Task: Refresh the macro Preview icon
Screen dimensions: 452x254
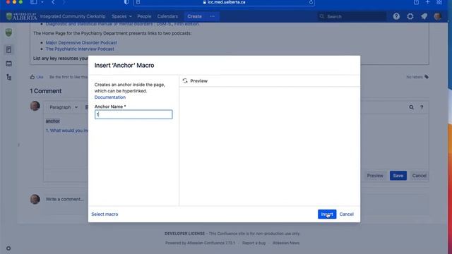Action: point(185,81)
